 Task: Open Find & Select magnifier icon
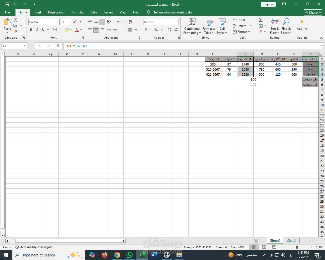pos(286,22)
